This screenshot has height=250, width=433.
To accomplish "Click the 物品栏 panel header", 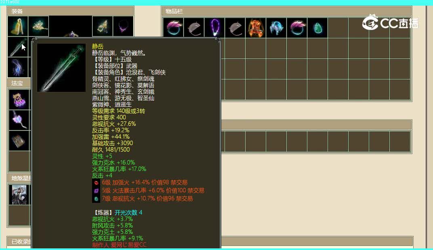I will 286,11.
